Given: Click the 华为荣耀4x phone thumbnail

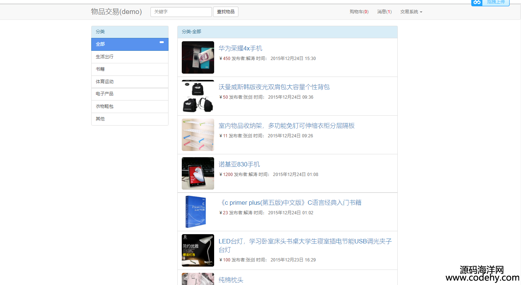Looking at the screenshot, I should tap(198, 57).
